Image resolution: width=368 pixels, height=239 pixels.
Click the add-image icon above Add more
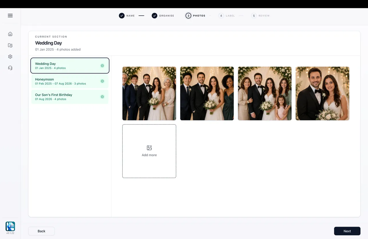(149, 148)
